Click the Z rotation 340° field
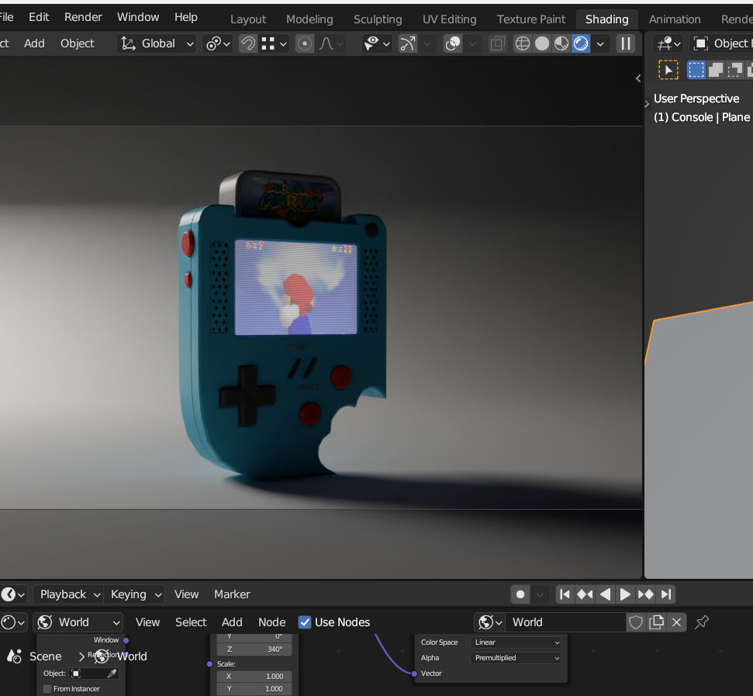The width and height of the screenshot is (753, 696). 254,649
